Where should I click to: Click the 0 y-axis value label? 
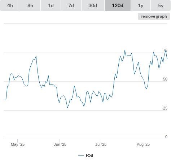[x=166, y=137]
